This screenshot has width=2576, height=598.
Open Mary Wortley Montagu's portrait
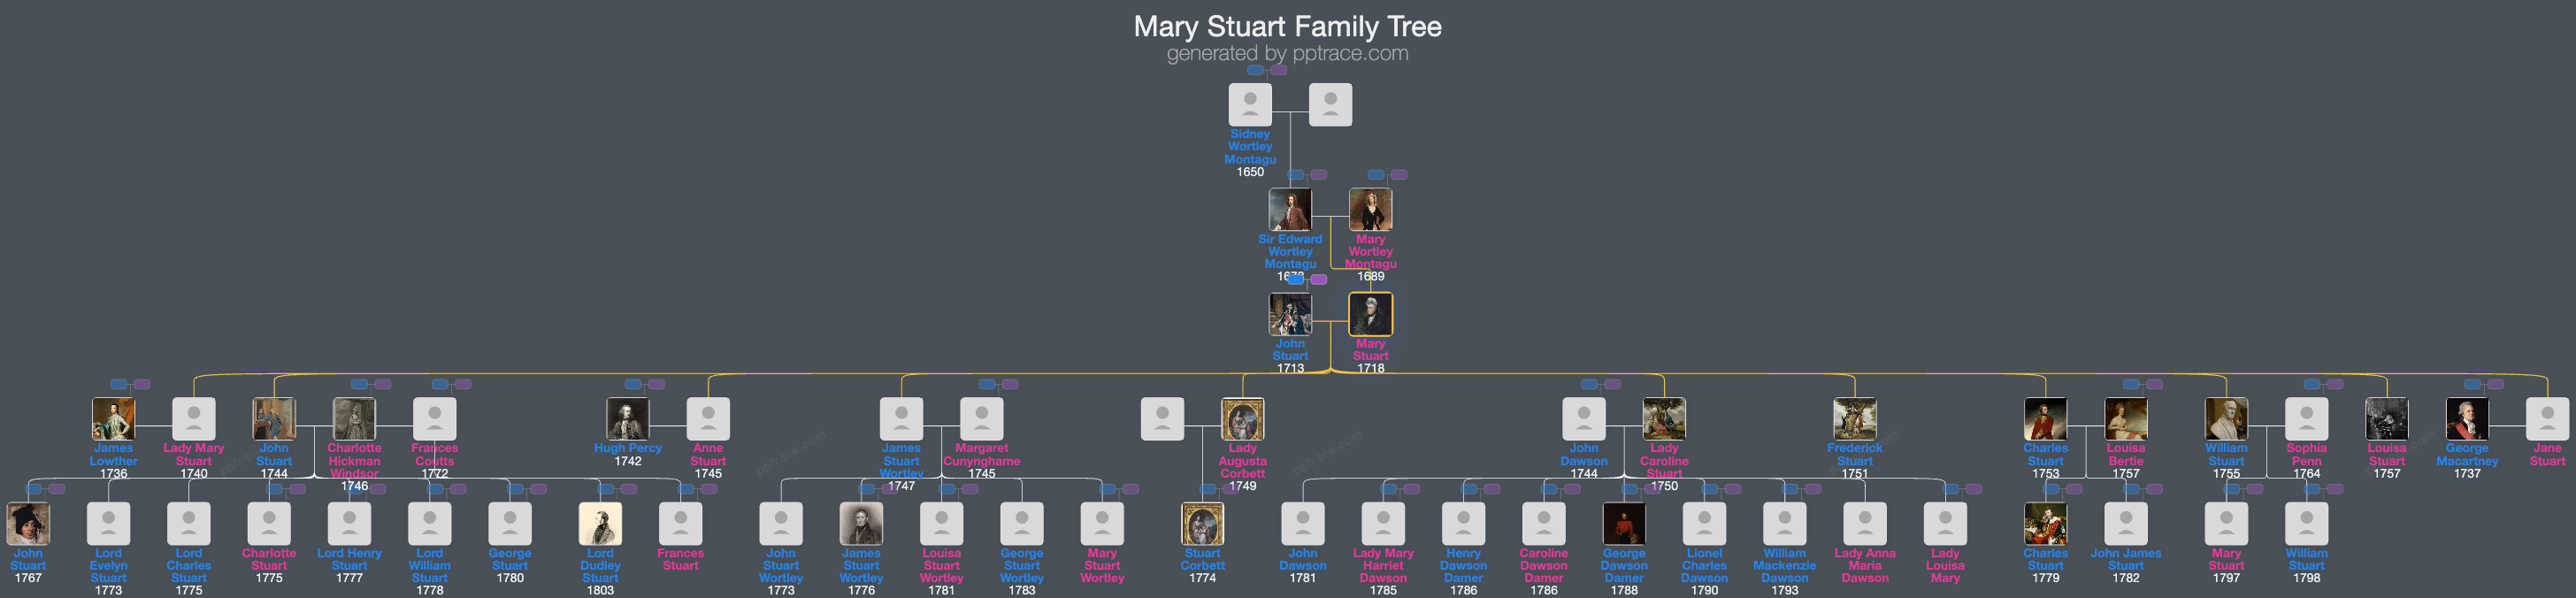coord(1370,210)
